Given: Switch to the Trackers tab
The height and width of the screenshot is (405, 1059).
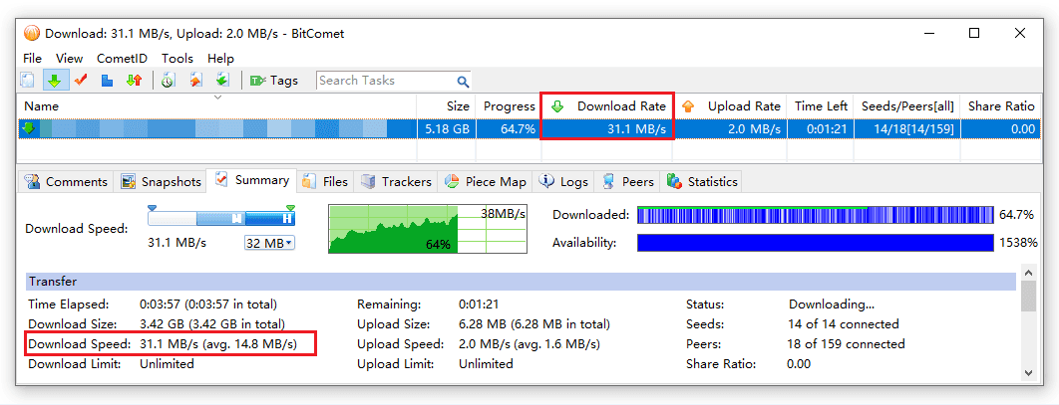Looking at the screenshot, I should tap(396, 182).
